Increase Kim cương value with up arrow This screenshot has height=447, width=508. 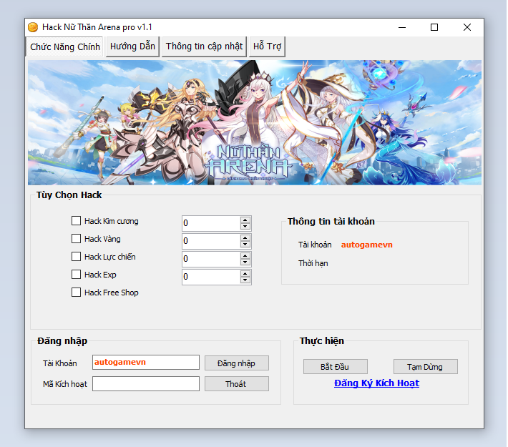pyautogui.click(x=245, y=220)
